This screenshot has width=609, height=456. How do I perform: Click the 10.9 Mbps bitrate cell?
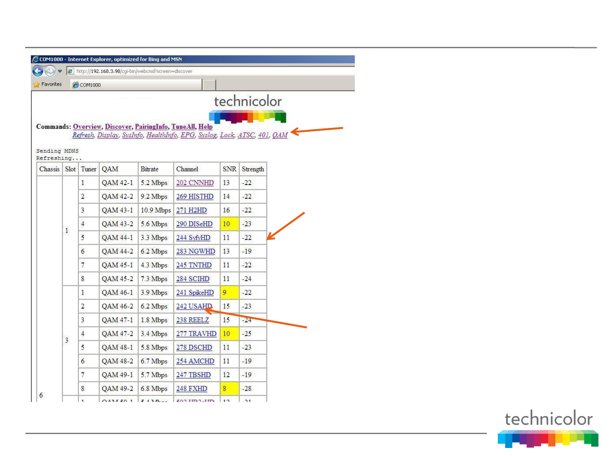pyautogui.click(x=156, y=210)
